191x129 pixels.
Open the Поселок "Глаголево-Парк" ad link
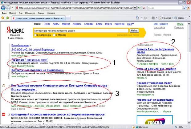tap(154, 83)
